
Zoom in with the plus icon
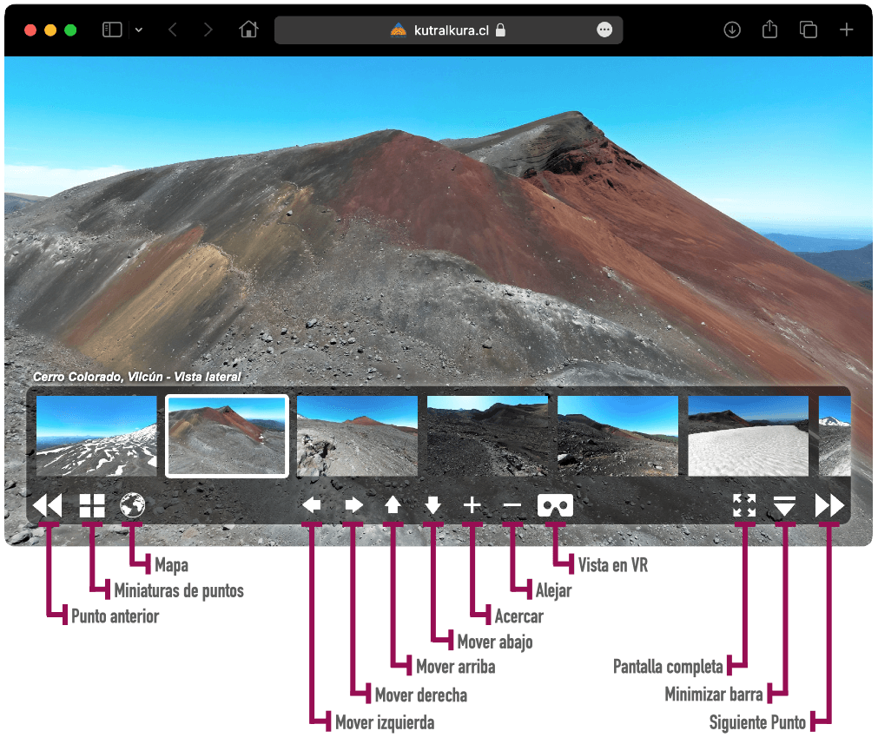[472, 505]
